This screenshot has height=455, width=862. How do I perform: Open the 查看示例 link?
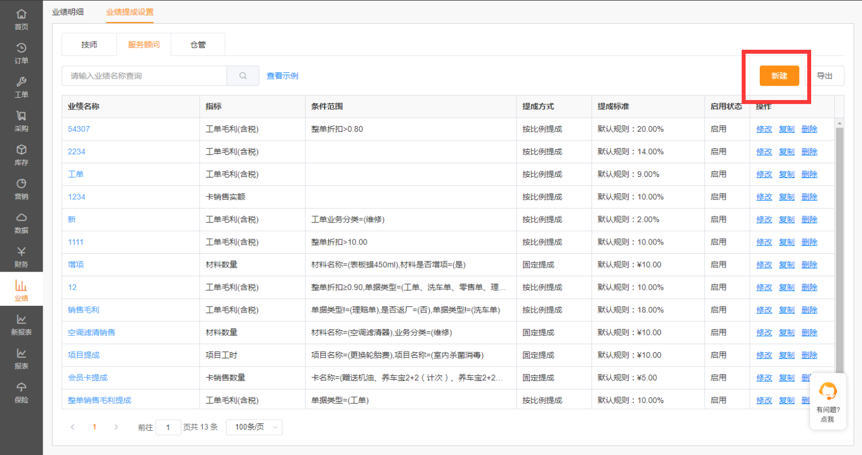point(283,76)
